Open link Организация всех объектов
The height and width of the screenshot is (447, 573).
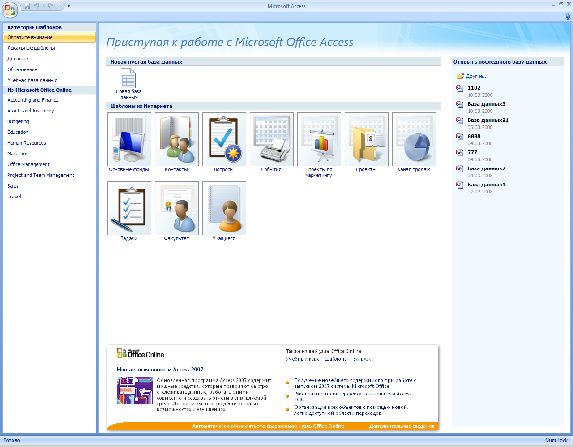(x=351, y=410)
